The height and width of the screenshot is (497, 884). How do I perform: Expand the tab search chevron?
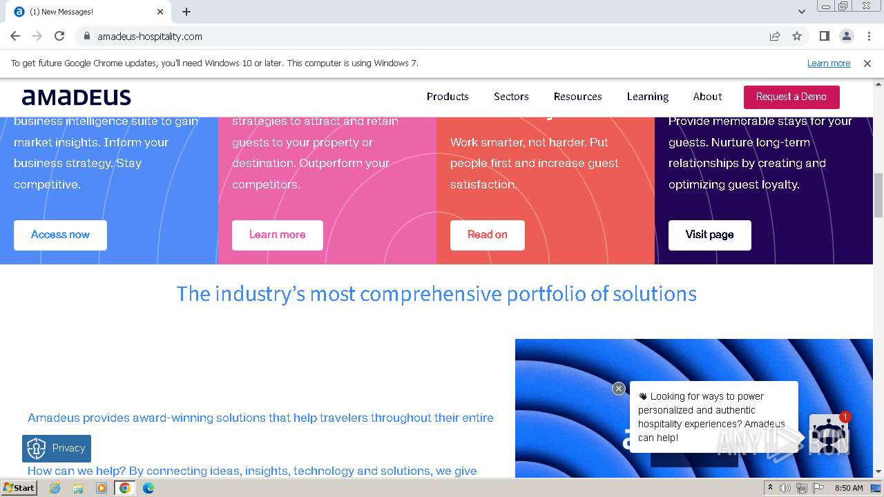(x=801, y=12)
